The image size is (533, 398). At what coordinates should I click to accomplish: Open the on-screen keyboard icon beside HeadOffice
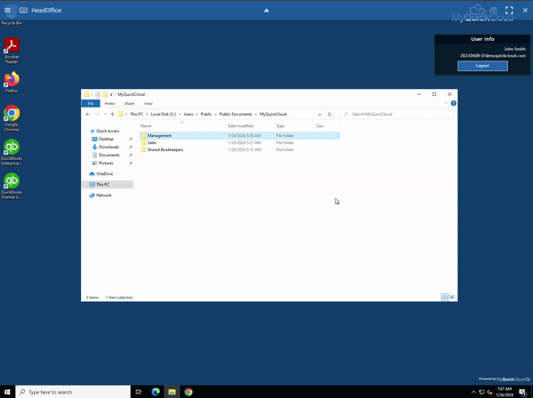tap(23, 10)
